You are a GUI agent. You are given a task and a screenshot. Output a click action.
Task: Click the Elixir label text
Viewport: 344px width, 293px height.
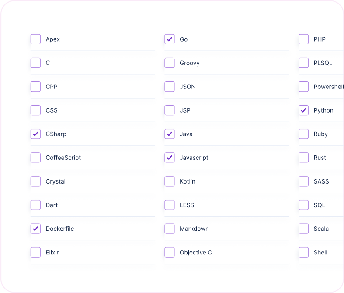pos(52,252)
